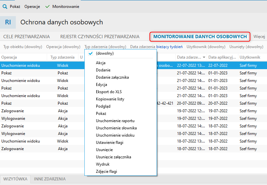Select Monitorowanie danych osobowych tab
267x185 pixels.
(200, 37)
